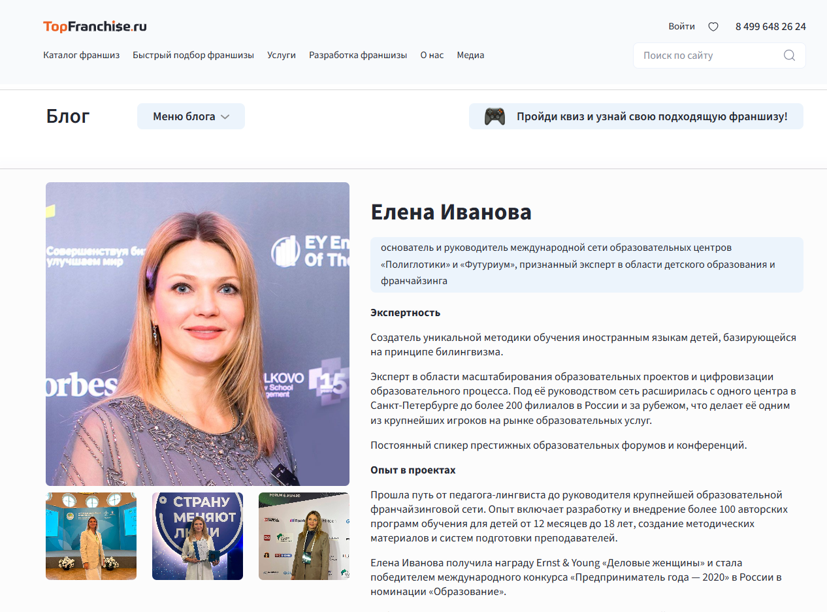Select Услуги in the navigation
Viewport: 827px width, 612px height.
(x=282, y=56)
